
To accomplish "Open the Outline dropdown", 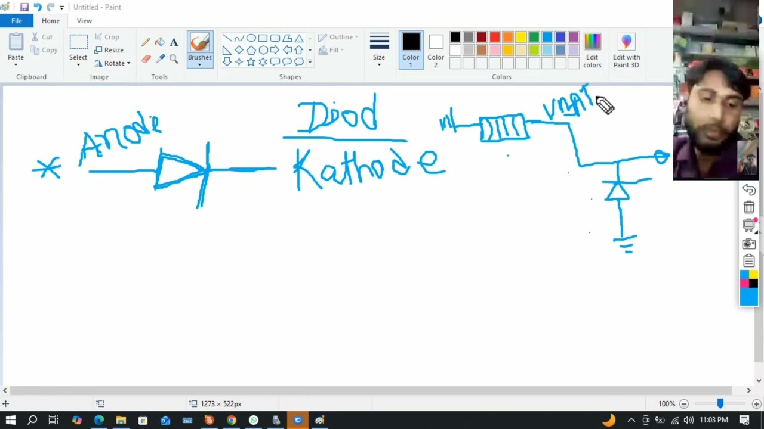I will tap(338, 37).
